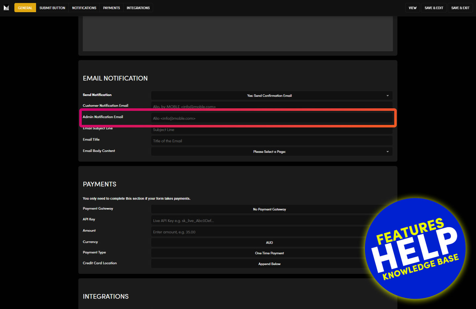Screen dimensions: 476x309
Task: Expand the Send Notification dropdown
Action: (x=272, y=96)
